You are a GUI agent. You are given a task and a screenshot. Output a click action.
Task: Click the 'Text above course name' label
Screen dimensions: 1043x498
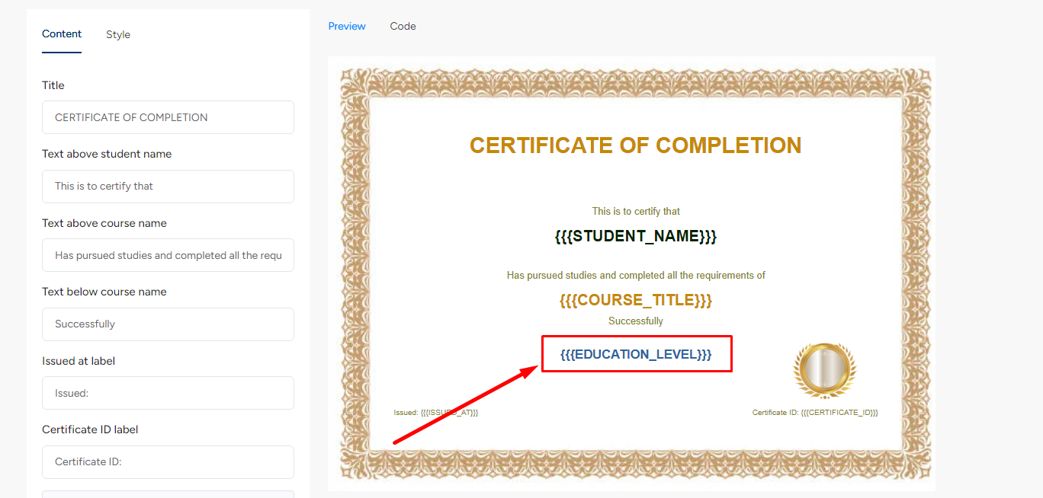[x=104, y=223]
